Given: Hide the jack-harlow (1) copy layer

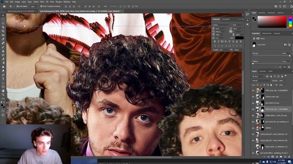Looking at the screenshot, I should (x=253, y=103).
